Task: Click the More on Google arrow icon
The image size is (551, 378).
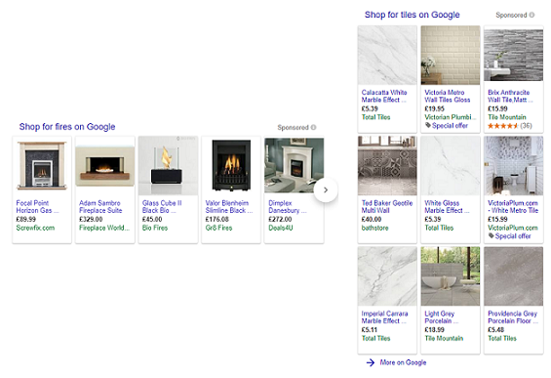Action: [x=371, y=362]
